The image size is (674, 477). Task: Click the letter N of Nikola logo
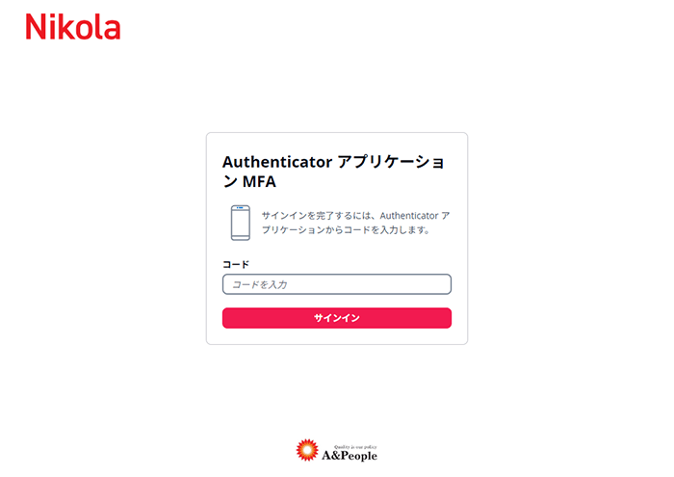pyautogui.click(x=36, y=27)
